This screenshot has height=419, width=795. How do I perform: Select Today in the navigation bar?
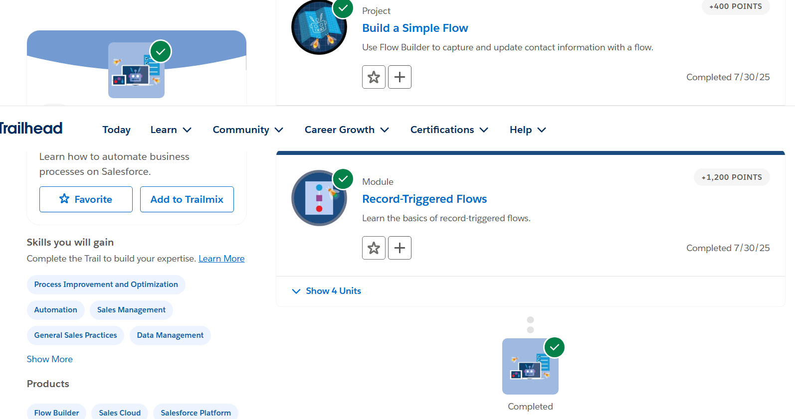click(x=116, y=130)
